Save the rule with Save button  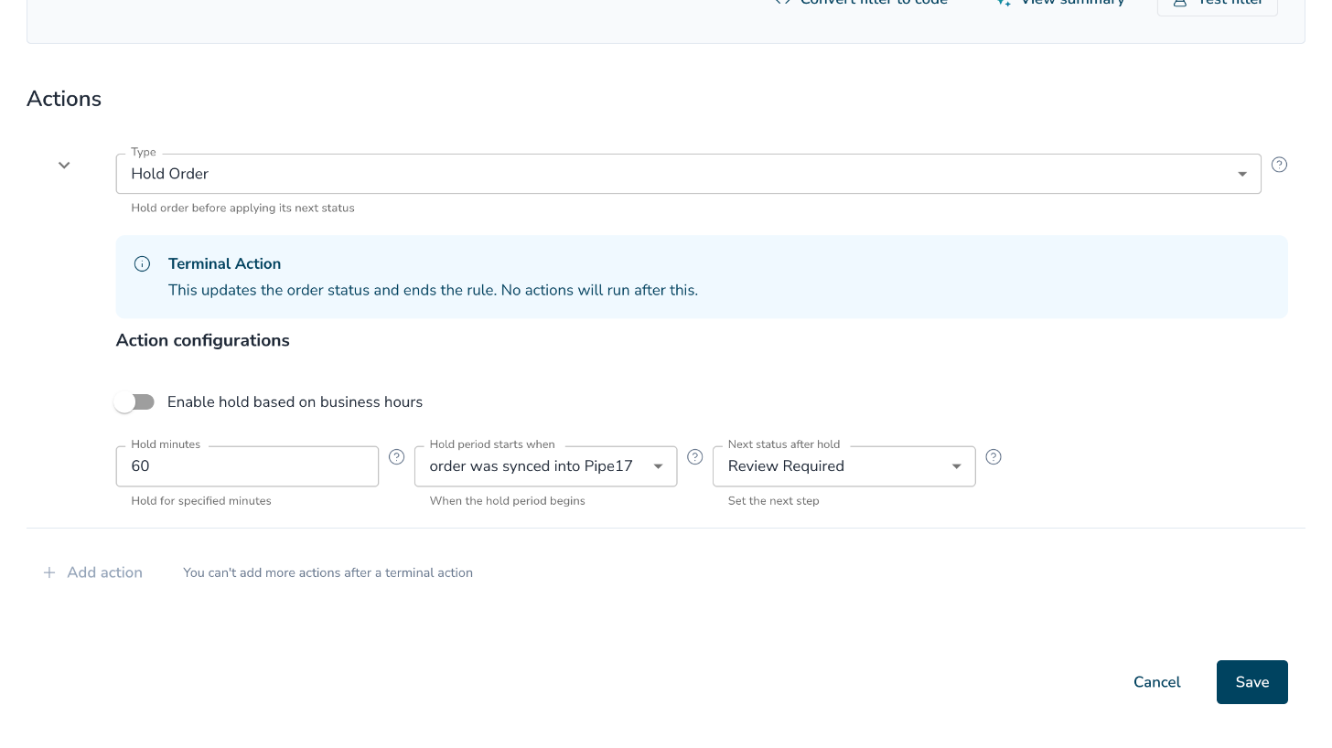pos(1251,682)
